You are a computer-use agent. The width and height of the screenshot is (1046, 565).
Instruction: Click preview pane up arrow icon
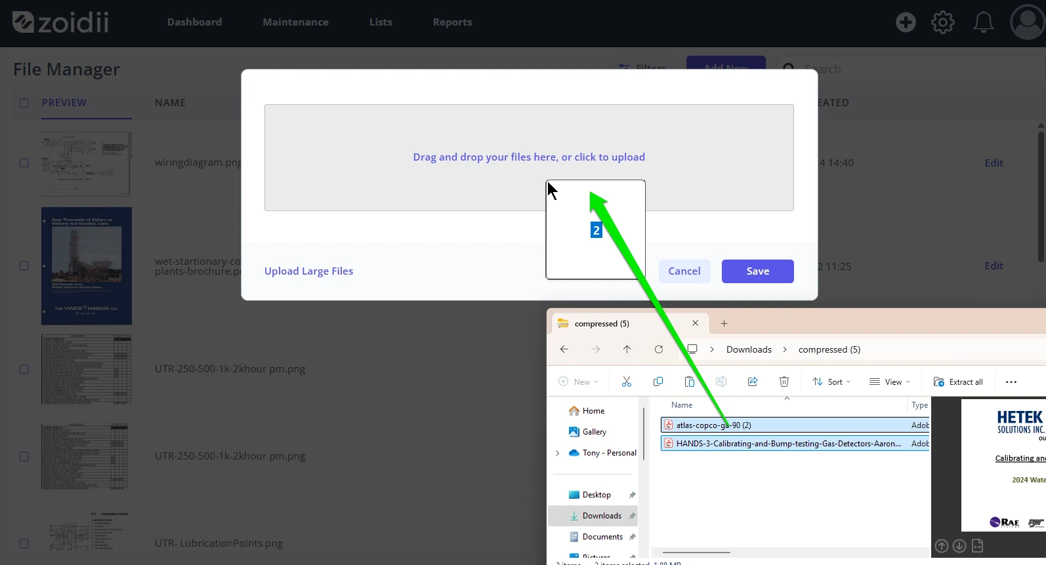point(942,545)
